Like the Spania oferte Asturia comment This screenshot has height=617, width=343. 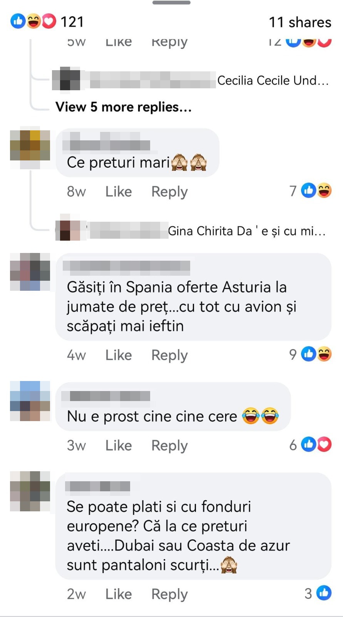(x=119, y=355)
